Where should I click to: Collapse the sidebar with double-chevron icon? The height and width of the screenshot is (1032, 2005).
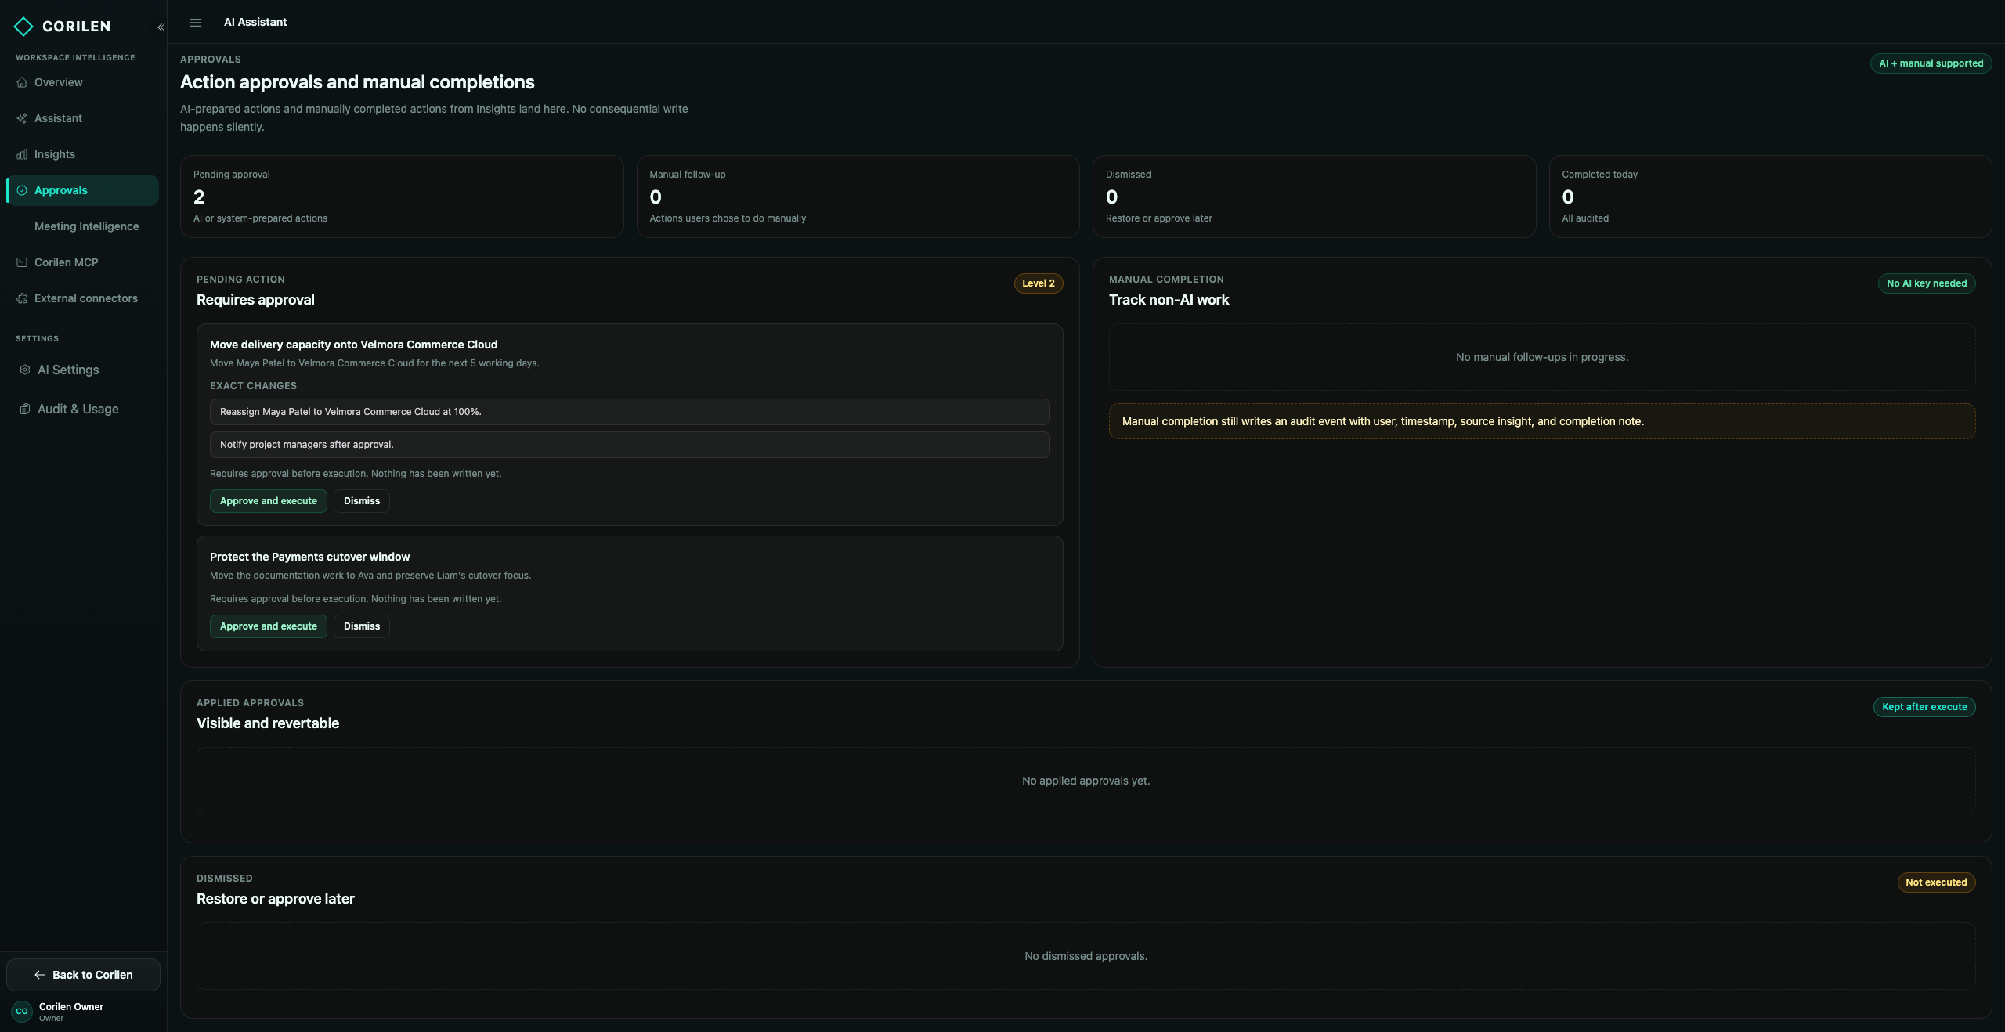pos(161,27)
